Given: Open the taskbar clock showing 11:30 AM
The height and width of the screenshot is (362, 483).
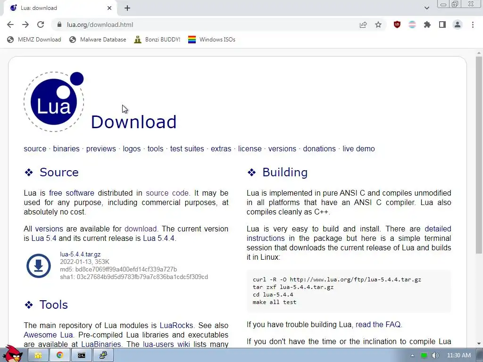Looking at the screenshot, I should 459,355.
